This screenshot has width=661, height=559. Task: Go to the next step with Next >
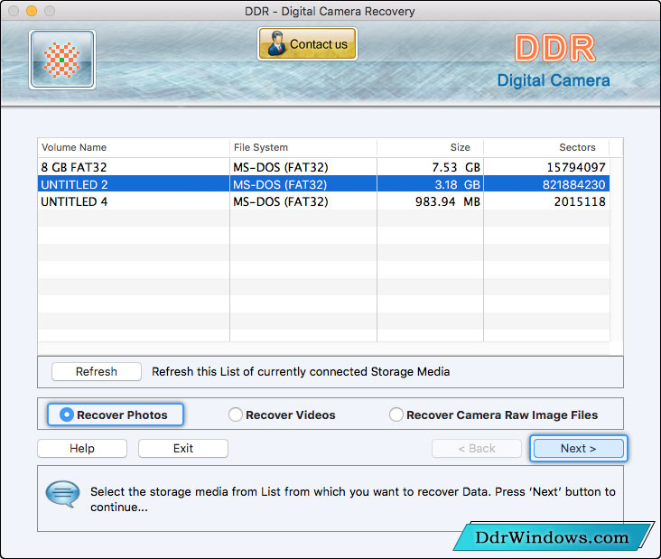coord(578,448)
